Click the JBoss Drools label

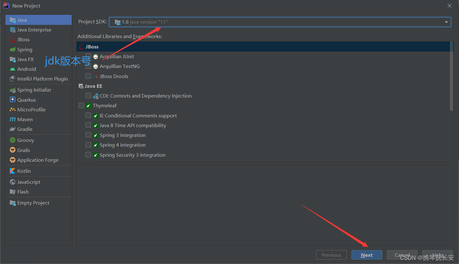pos(114,76)
